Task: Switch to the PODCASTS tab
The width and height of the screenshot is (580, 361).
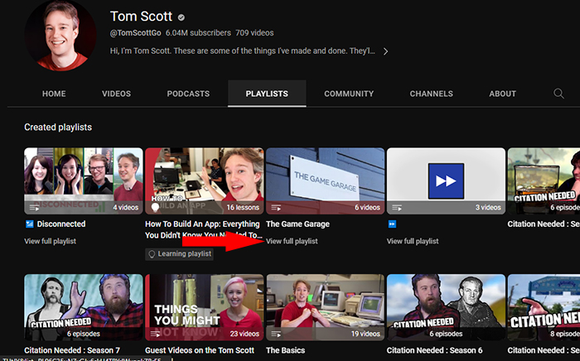Action: coord(188,94)
